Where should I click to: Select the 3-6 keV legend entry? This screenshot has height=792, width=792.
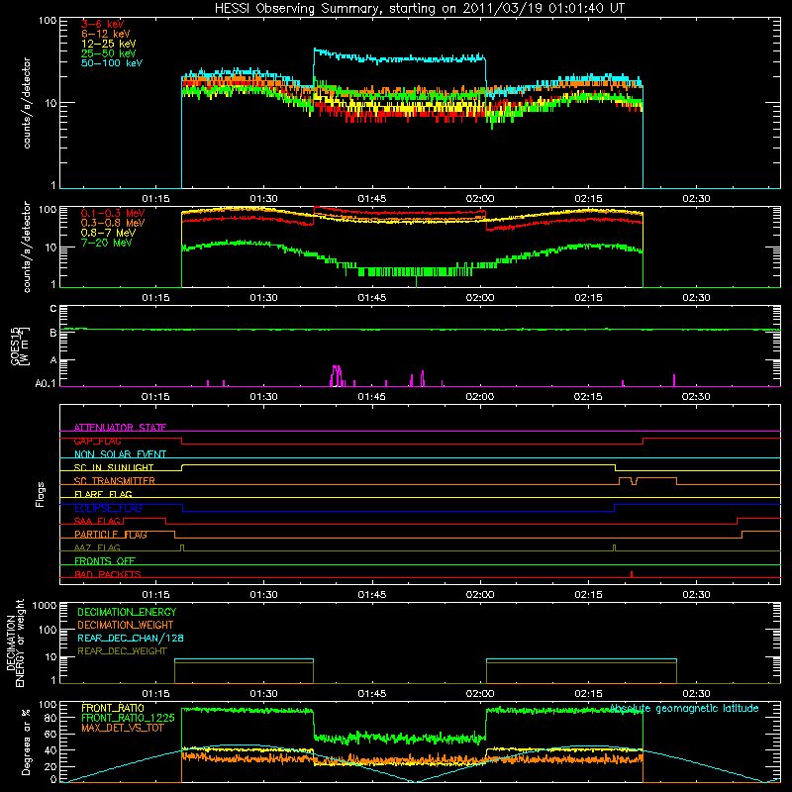[103, 24]
